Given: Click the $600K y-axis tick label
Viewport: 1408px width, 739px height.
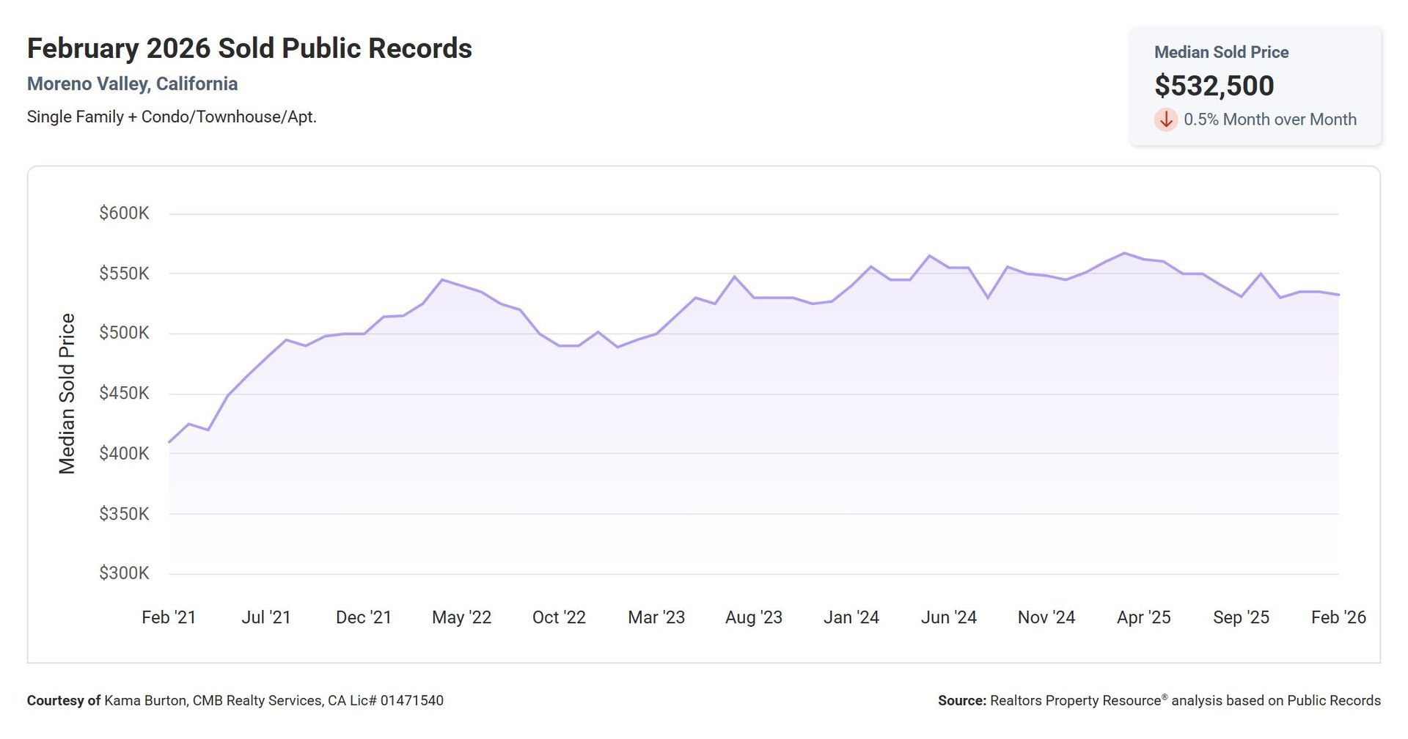Looking at the screenshot, I should [124, 213].
